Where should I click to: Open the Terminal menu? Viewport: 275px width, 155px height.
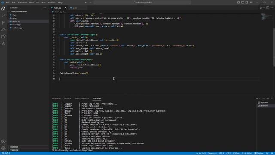[52, 3]
